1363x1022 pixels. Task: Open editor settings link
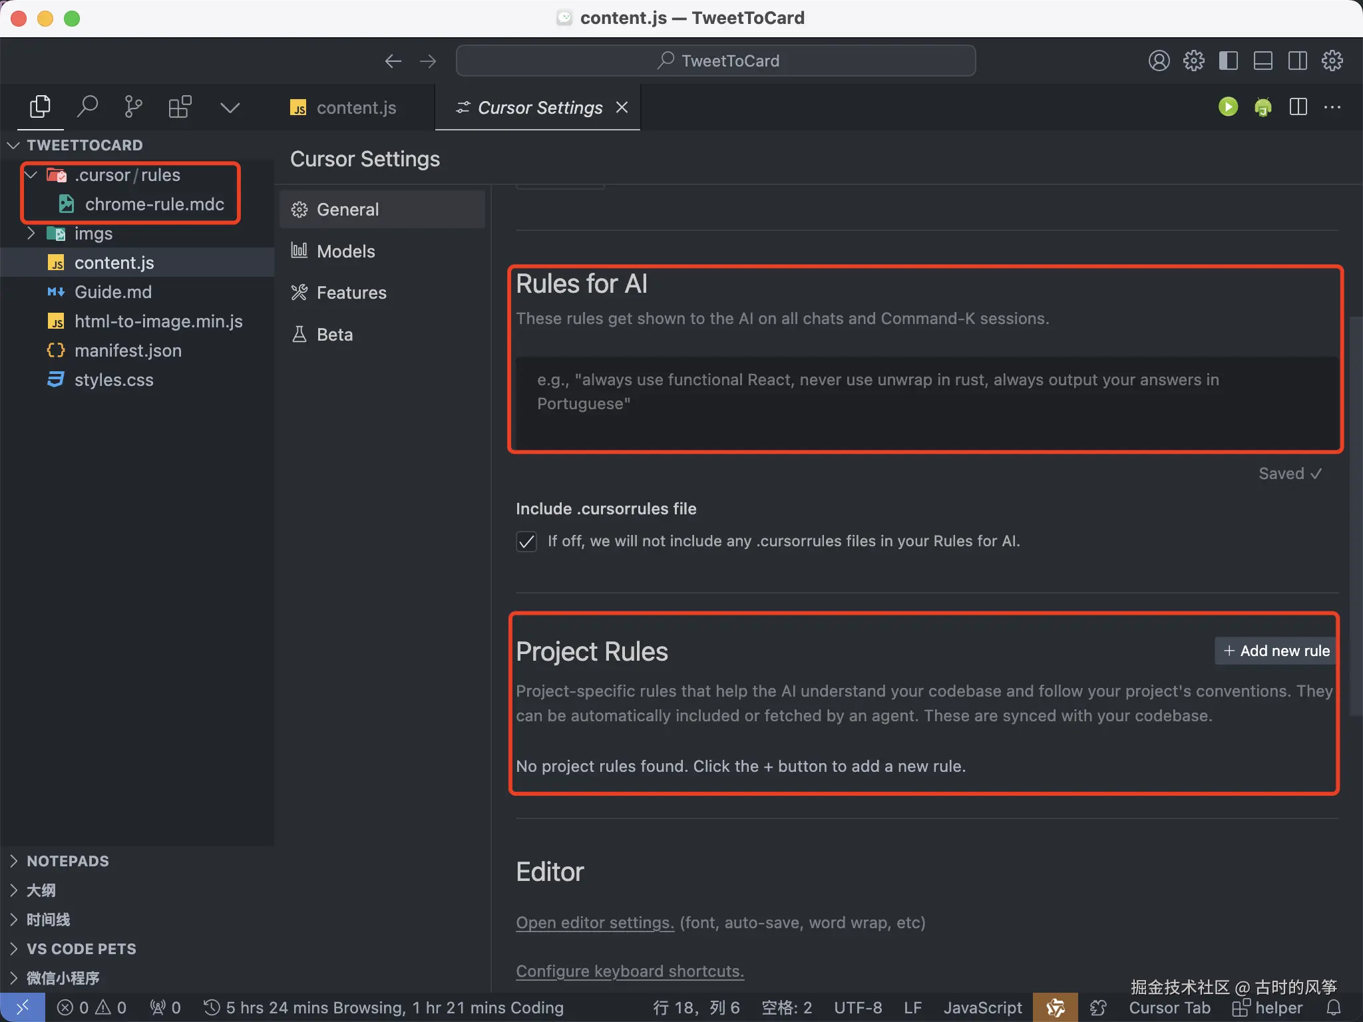click(595, 923)
